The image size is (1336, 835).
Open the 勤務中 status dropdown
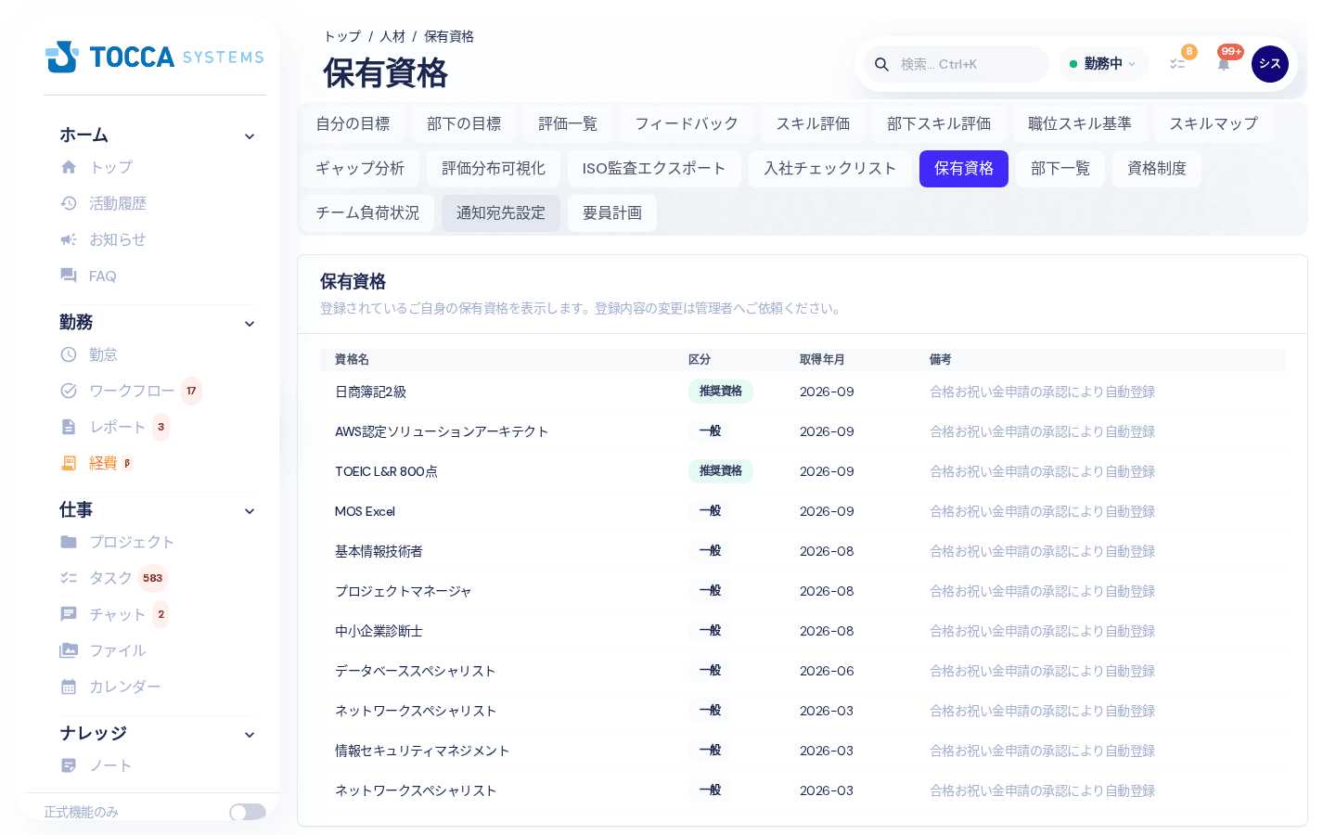point(1103,64)
